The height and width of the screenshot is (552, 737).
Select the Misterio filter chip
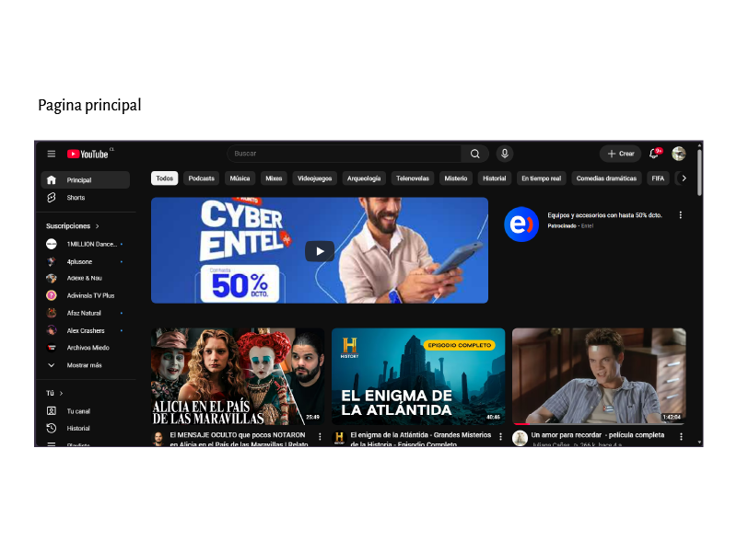(x=456, y=178)
